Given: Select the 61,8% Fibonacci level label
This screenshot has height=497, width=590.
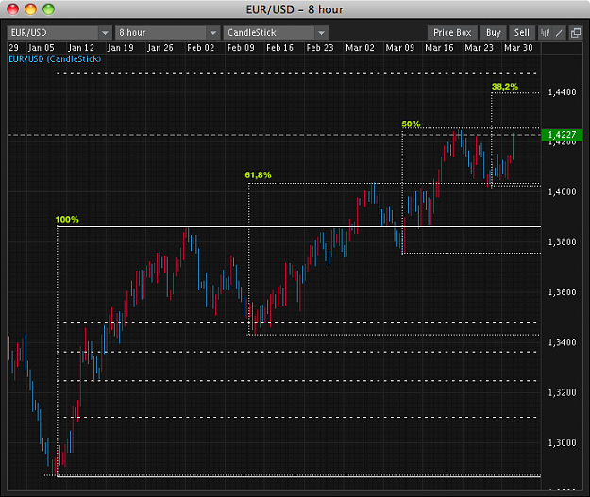Looking at the screenshot, I should [258, 174].
